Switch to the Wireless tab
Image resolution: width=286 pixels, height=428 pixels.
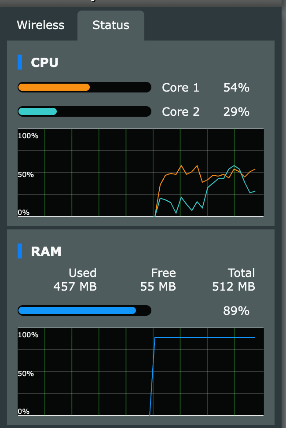(x=40, y=25)
